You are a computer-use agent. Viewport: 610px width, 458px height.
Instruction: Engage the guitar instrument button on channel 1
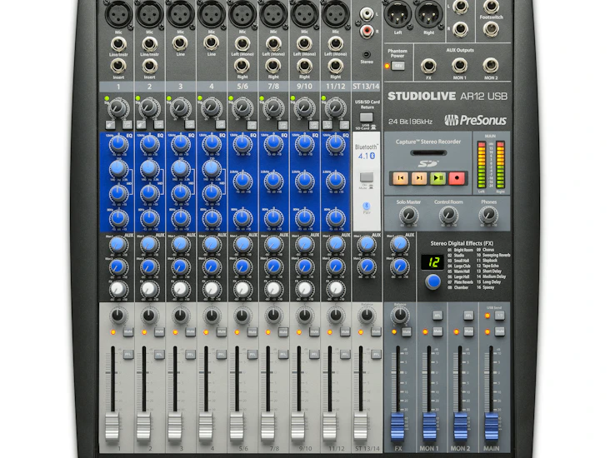tap(111, 125)
